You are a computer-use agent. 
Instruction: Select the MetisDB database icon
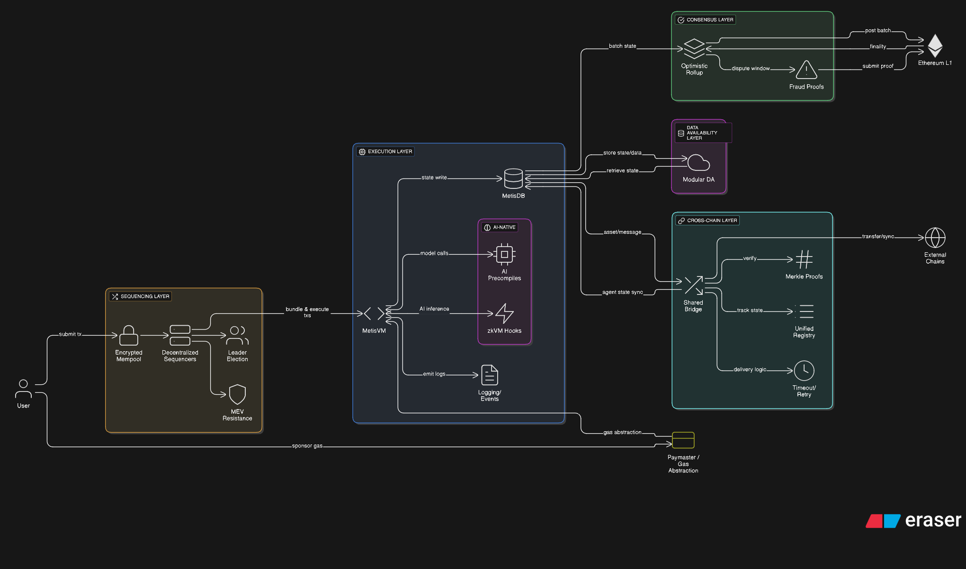(x=513, y=178)
